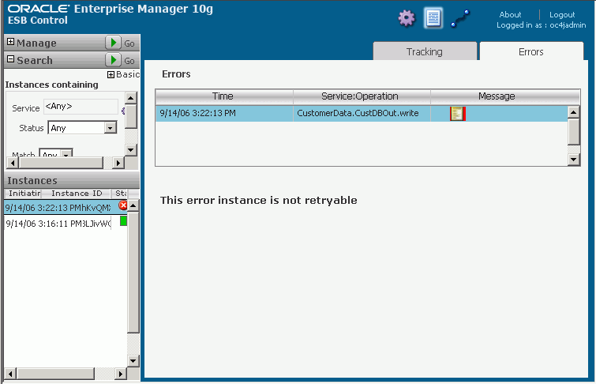Click the green Go arrow beside Search
This screenshot has height=384, width=596.
113,60
